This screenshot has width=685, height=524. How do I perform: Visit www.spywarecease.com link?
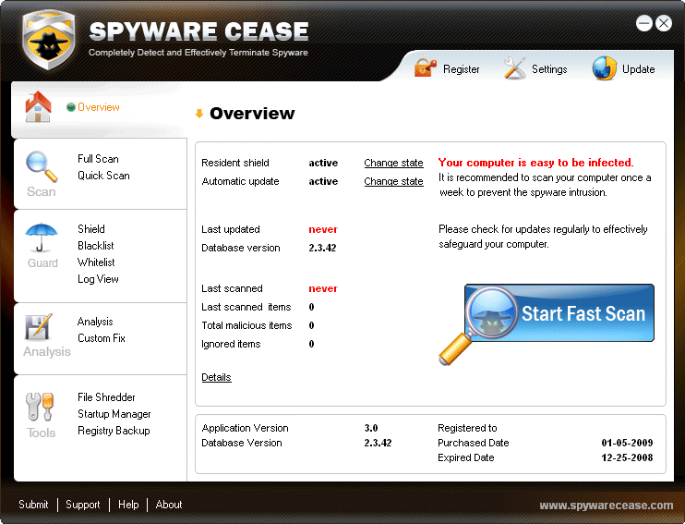pos(606,506)
